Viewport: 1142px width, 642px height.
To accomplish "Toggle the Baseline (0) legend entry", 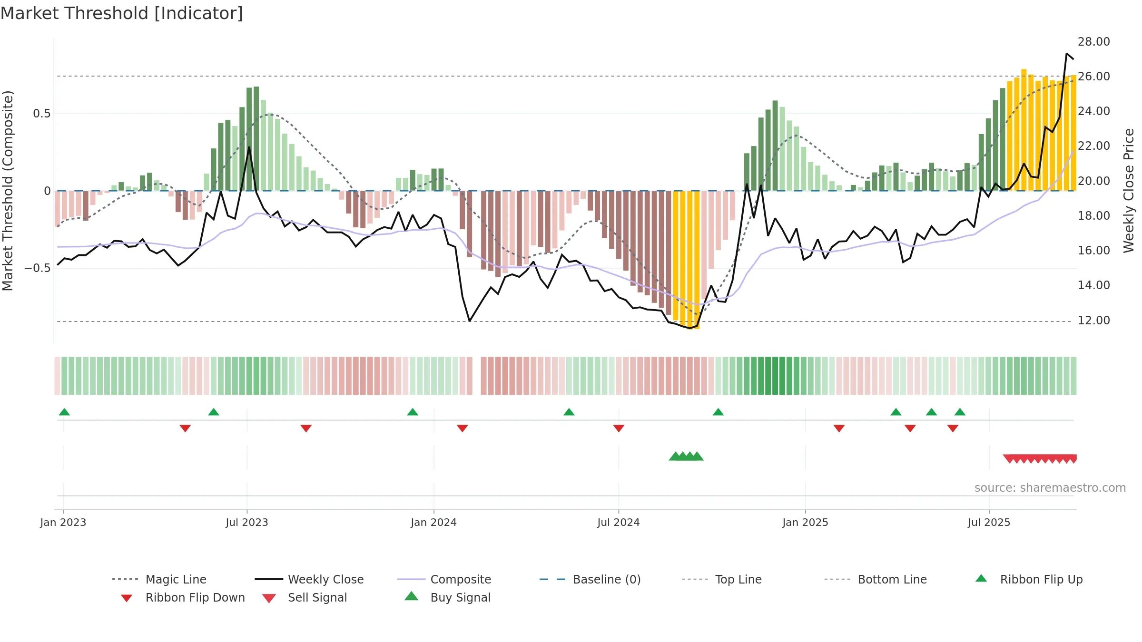I will point(590,579).
